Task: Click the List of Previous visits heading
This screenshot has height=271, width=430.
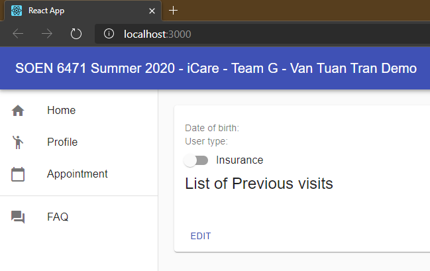Action: coord(259,184)
